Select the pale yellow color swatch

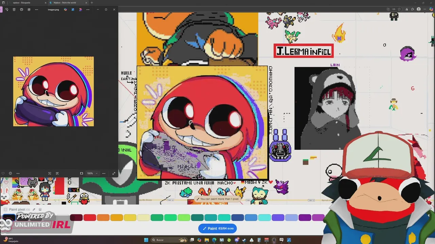pyautogui.click(x=143, y=218)
